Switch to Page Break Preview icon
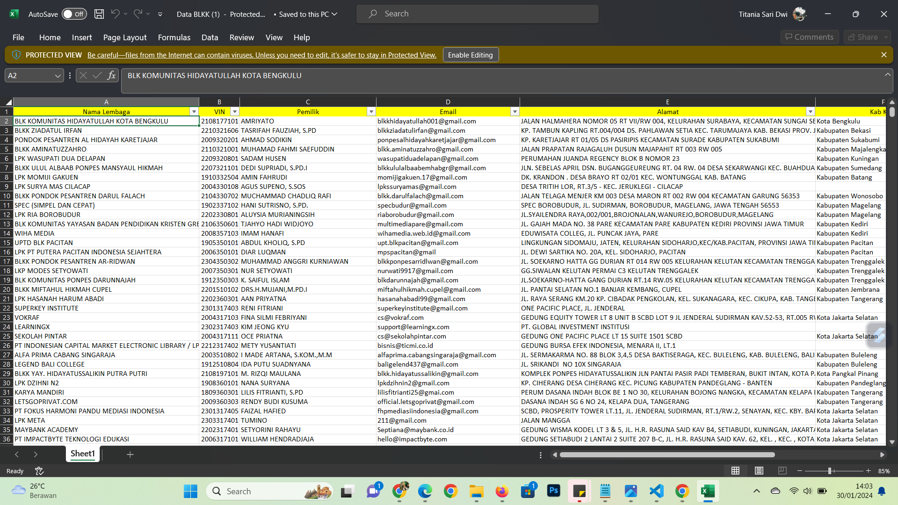The image size is (898, 505). [x=782, y=471]
